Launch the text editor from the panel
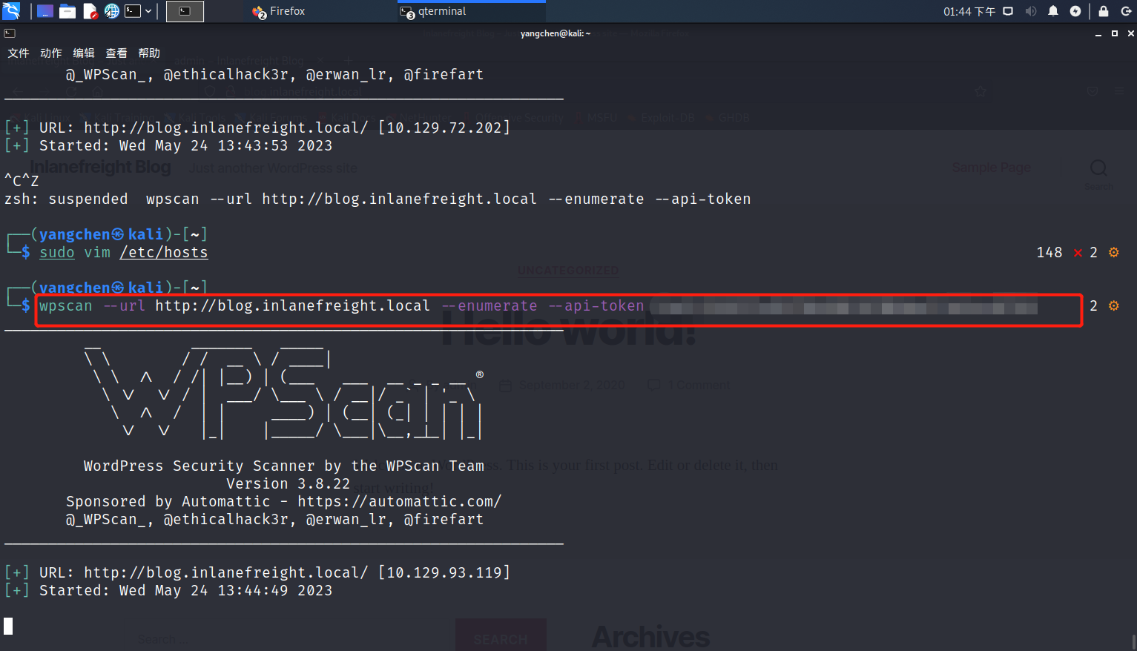Viewport: 1137px width, 651px height. click(x=90, y=11)
